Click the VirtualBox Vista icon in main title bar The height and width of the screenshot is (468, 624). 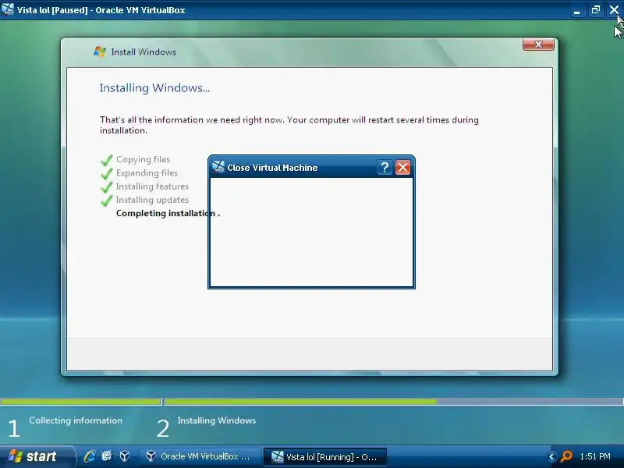[7, 9]
